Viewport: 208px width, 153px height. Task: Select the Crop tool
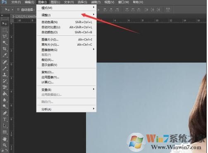point(5,49)
